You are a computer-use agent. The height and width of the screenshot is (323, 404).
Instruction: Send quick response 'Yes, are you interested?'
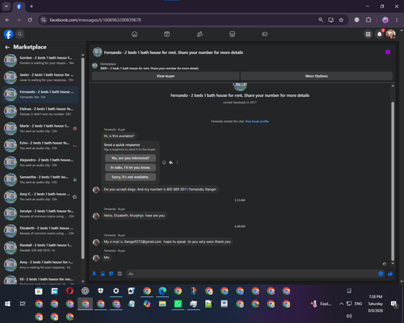point(130,158)
